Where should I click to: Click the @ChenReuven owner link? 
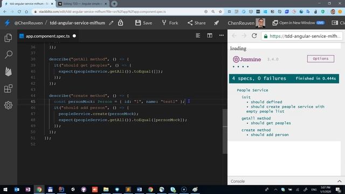coord(29,23)
